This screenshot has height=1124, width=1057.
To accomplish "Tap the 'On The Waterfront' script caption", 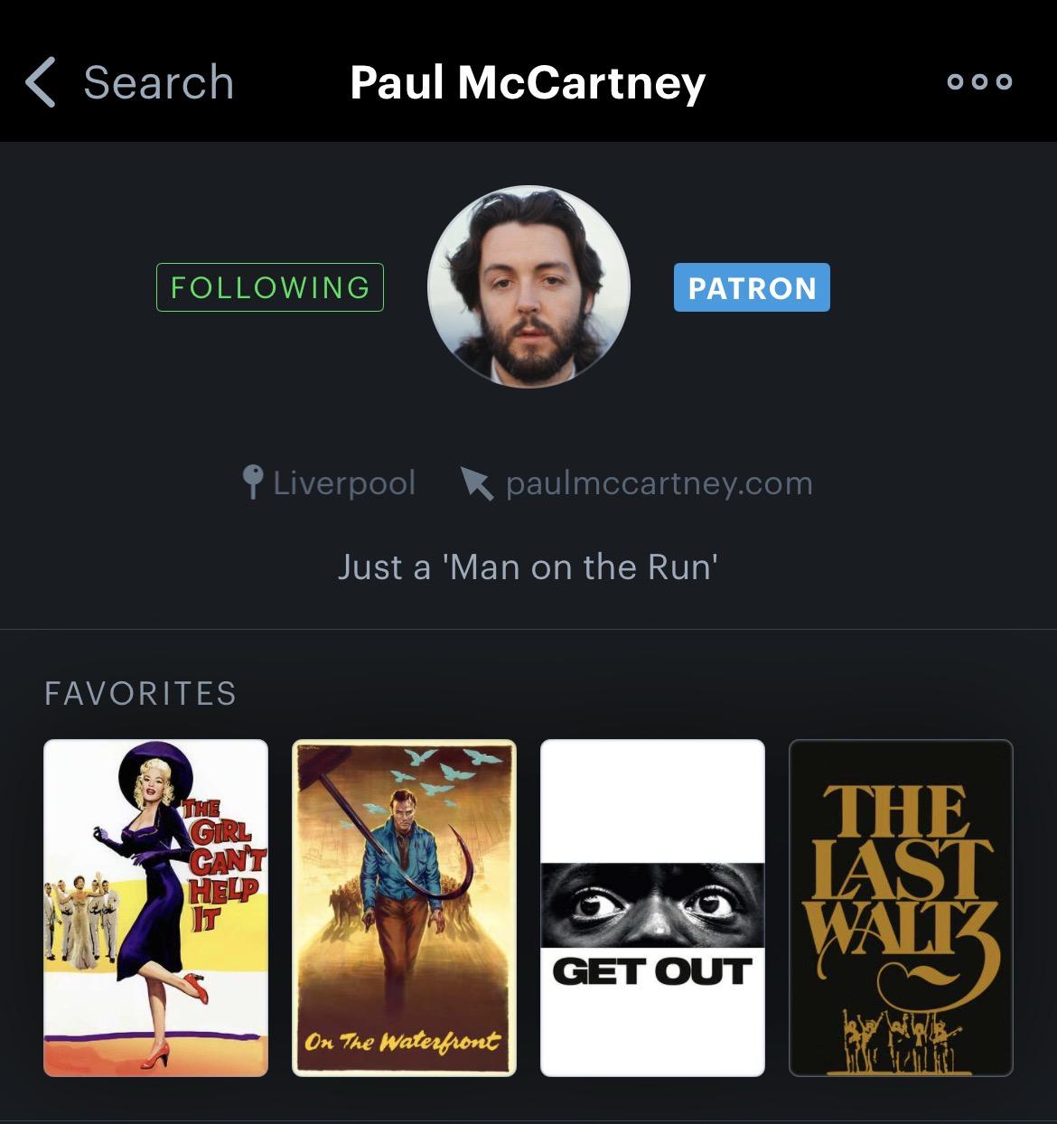I will [x=401, y=1042].
